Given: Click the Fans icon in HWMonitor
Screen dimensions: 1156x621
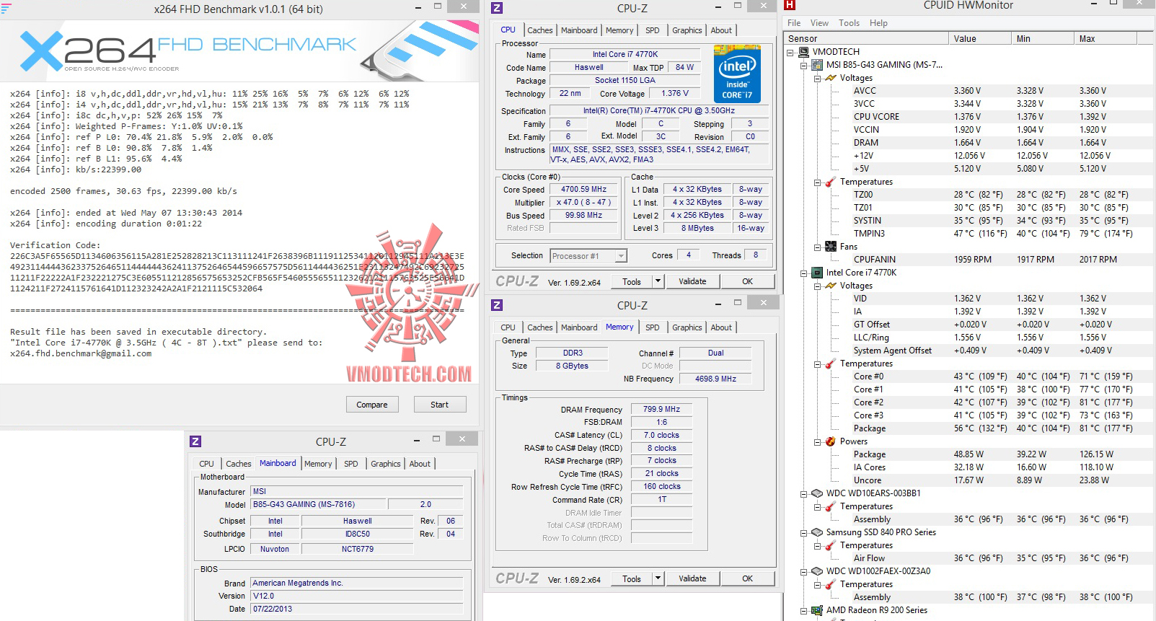Looking at the screenshot, I should click(x=831, y=247).
